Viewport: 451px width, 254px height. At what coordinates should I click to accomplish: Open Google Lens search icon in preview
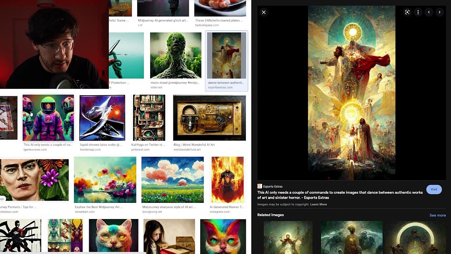(x=407, y=12)
